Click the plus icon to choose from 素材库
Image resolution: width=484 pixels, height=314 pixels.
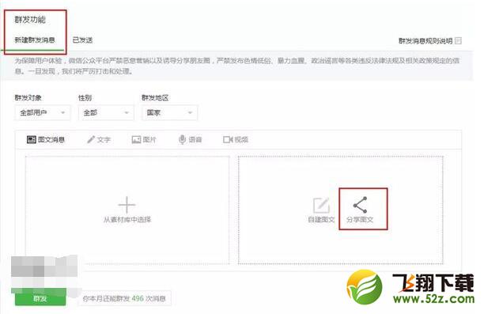tap(127, 204)
